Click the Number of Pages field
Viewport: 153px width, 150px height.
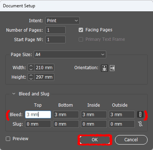coord(55,30)
